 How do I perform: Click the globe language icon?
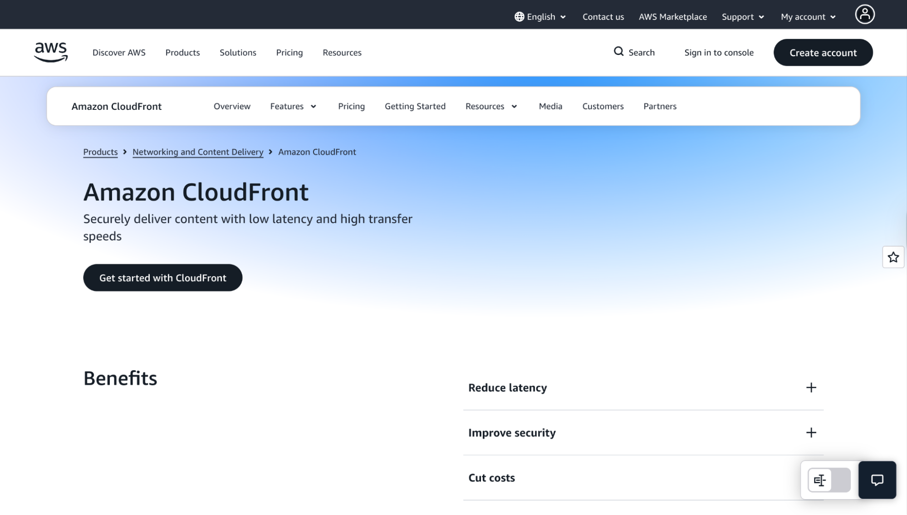519,17
